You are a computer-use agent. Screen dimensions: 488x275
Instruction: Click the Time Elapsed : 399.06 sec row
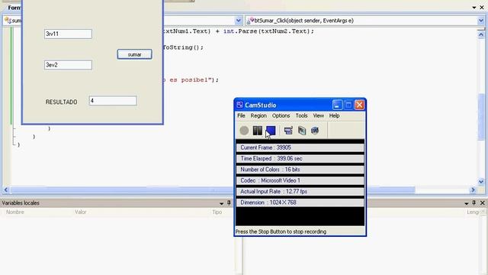click(x=300, y=159)
